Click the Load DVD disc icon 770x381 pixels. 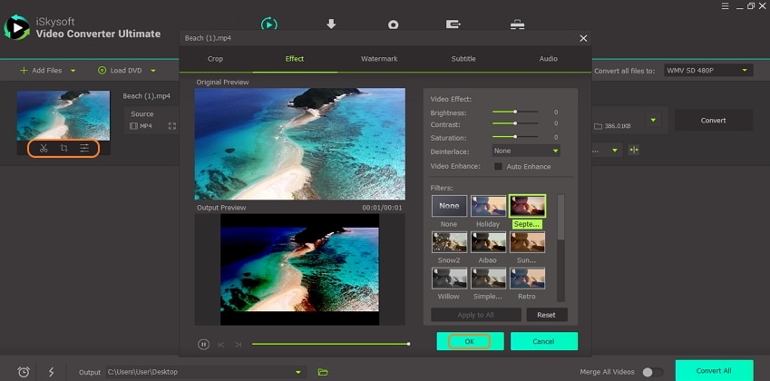click(x=102, y=70)
